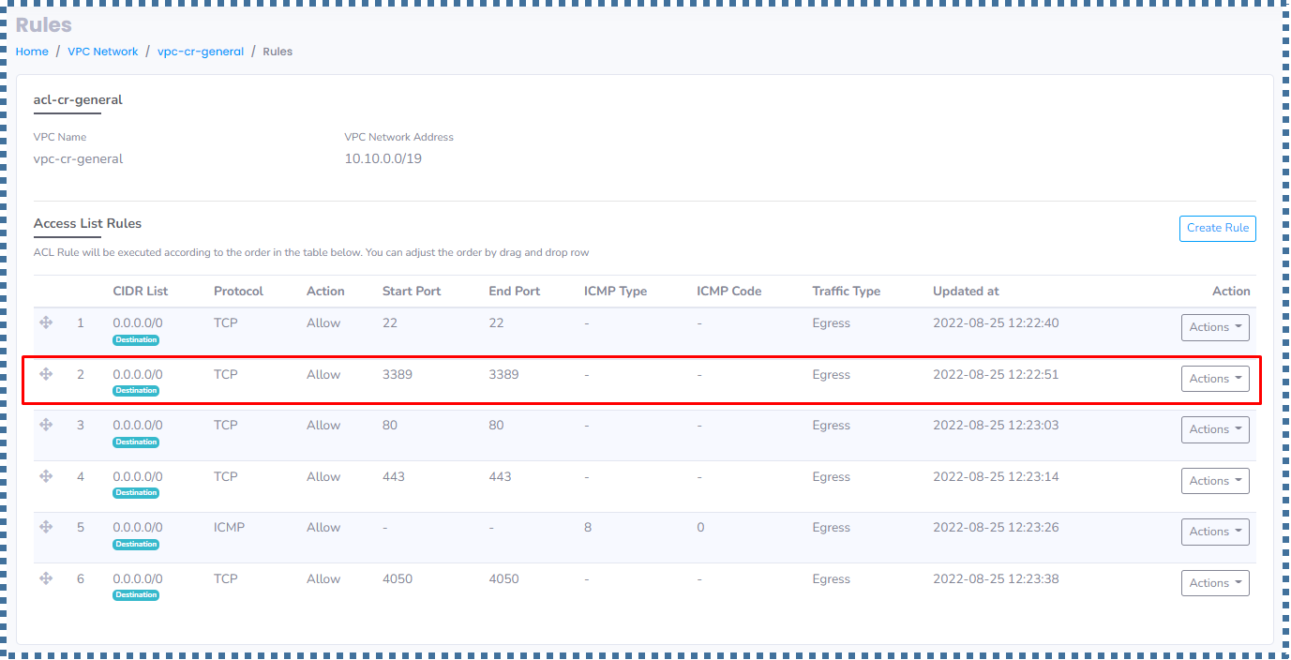This screenshot has height=660, width=1291.
Task: Click ICMP Type value 8
Action: pos(588,527)
